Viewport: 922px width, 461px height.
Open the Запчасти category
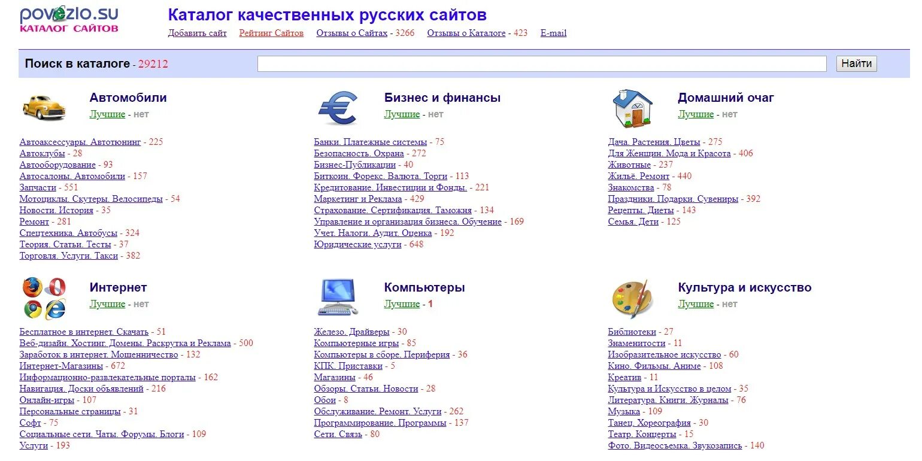37,187
